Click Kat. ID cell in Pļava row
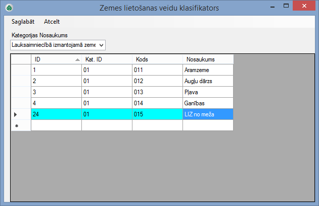 click(107, 92)
